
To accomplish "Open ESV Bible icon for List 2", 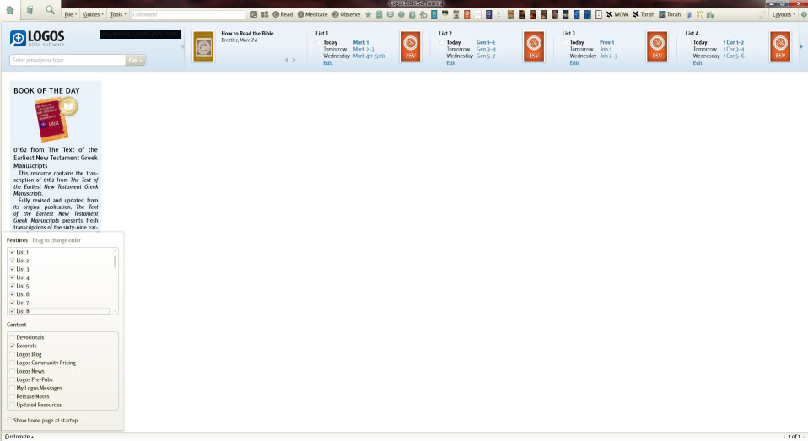I will tap(534, 46).
